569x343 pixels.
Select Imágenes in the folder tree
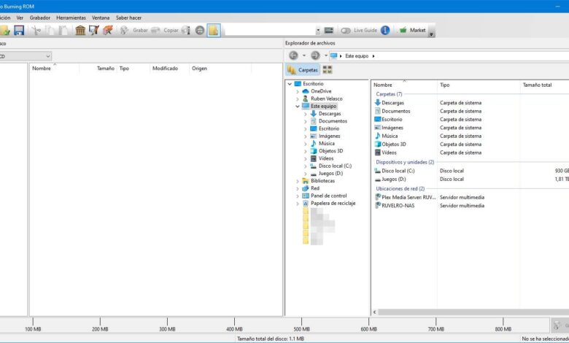pyautogui.click(x=330, y=136)
